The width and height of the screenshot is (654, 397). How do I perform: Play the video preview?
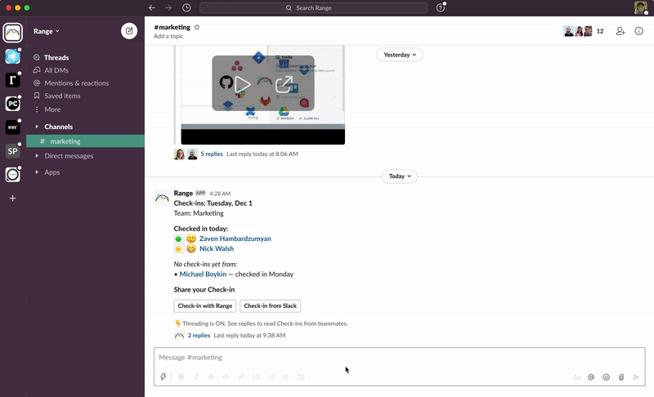tap(242, 85)
